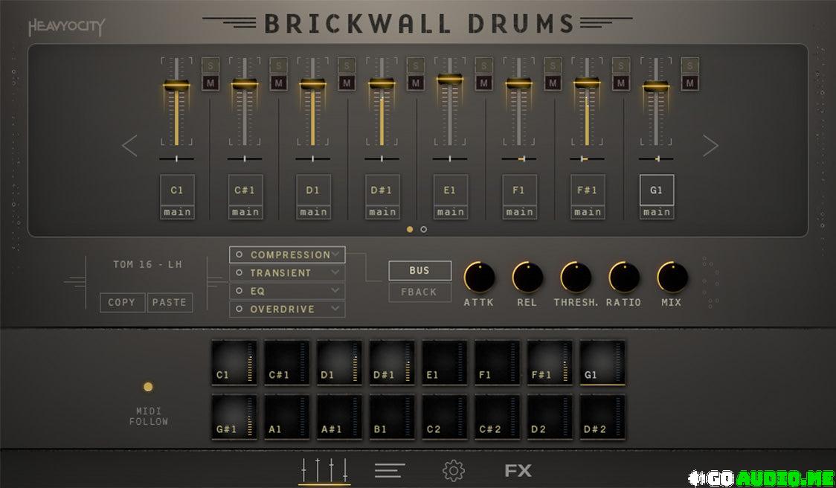Trigger the F#1 drum pad

click(x=550, y=363)
